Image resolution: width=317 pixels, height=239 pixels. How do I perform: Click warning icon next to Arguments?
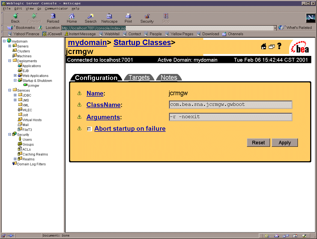tap(79, 117)
